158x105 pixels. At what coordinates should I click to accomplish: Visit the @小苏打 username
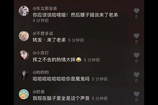click(41, 53)
